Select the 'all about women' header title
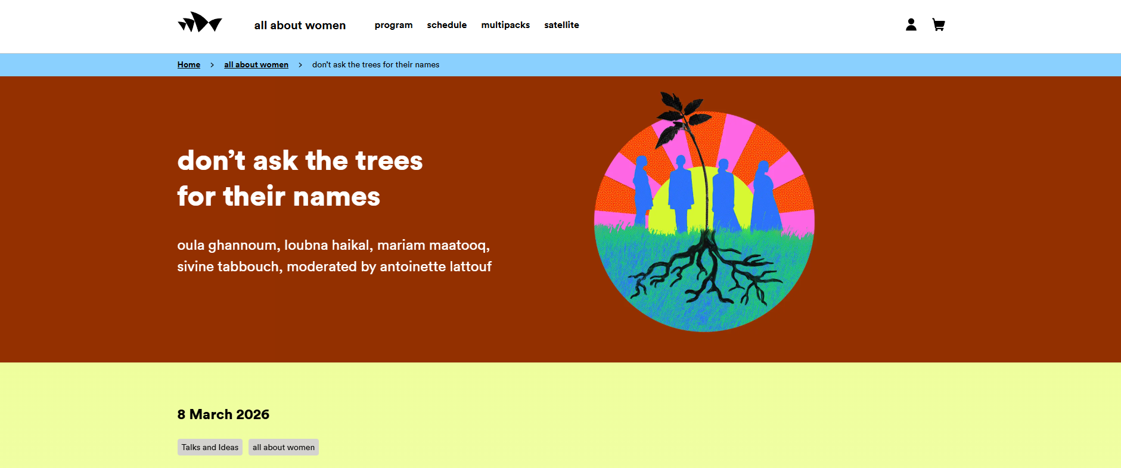Screen dimensions: 1121x468 (300, 25)
